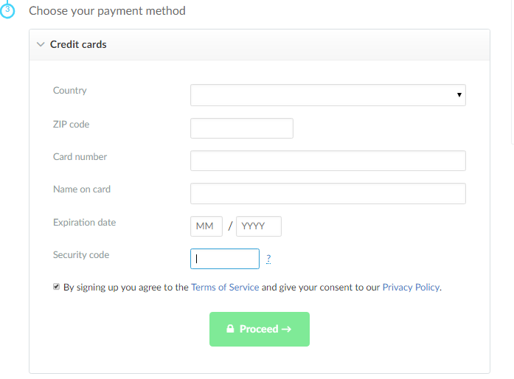Collapse the Credit cards section chevron

tap(41, 44)
